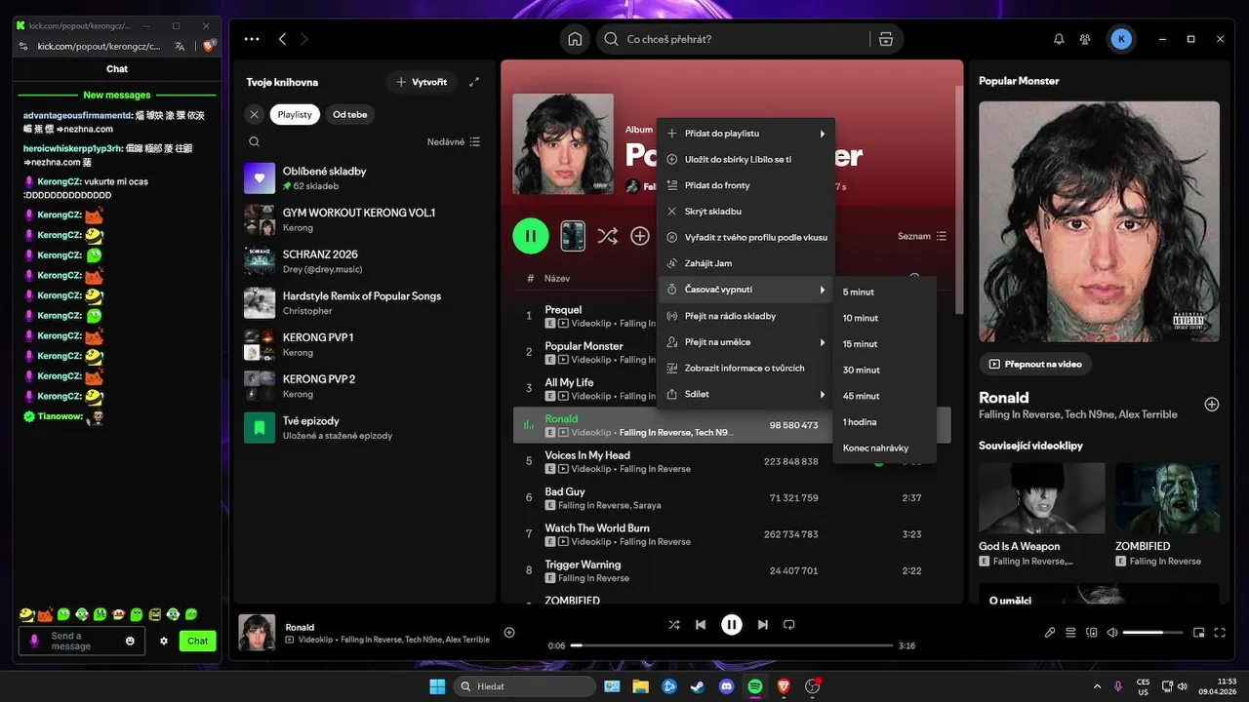Select Přejít na rádio skladby
The image size is (1249, 702).
point(745,316)
